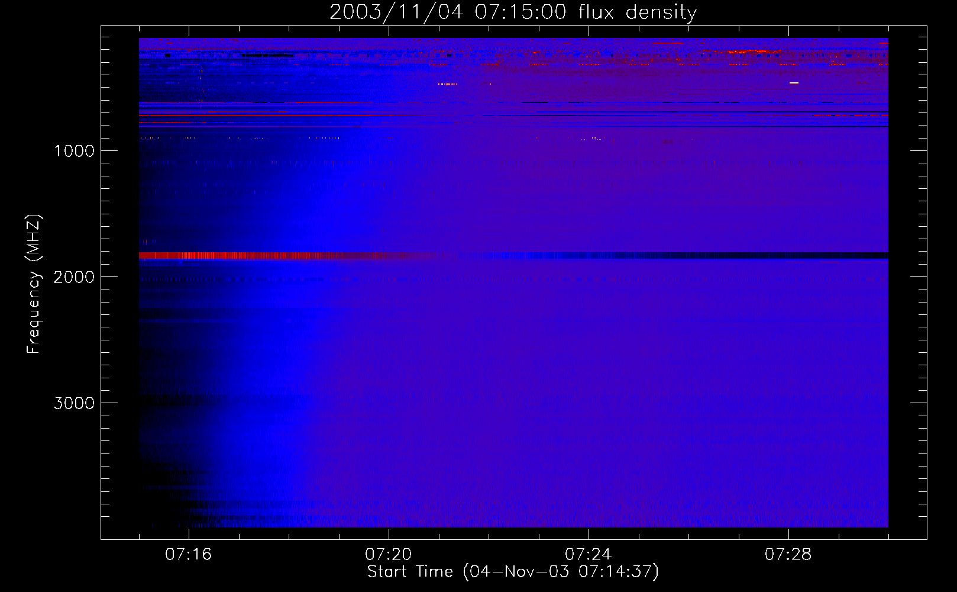This screenshot has height=592, width=957.
Task: Click the 'Frequency (MHZ)' y-axis label
Action: (x=34, y=284)
